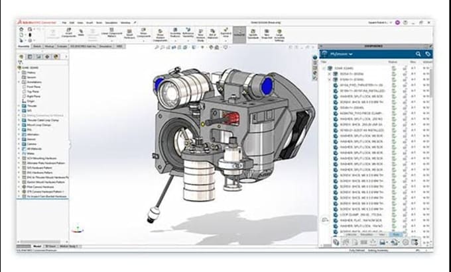Viewport: 451px width, 272px height.
Task: Open dropdown arrow under Linear Component Pattern
Action: 111,40
